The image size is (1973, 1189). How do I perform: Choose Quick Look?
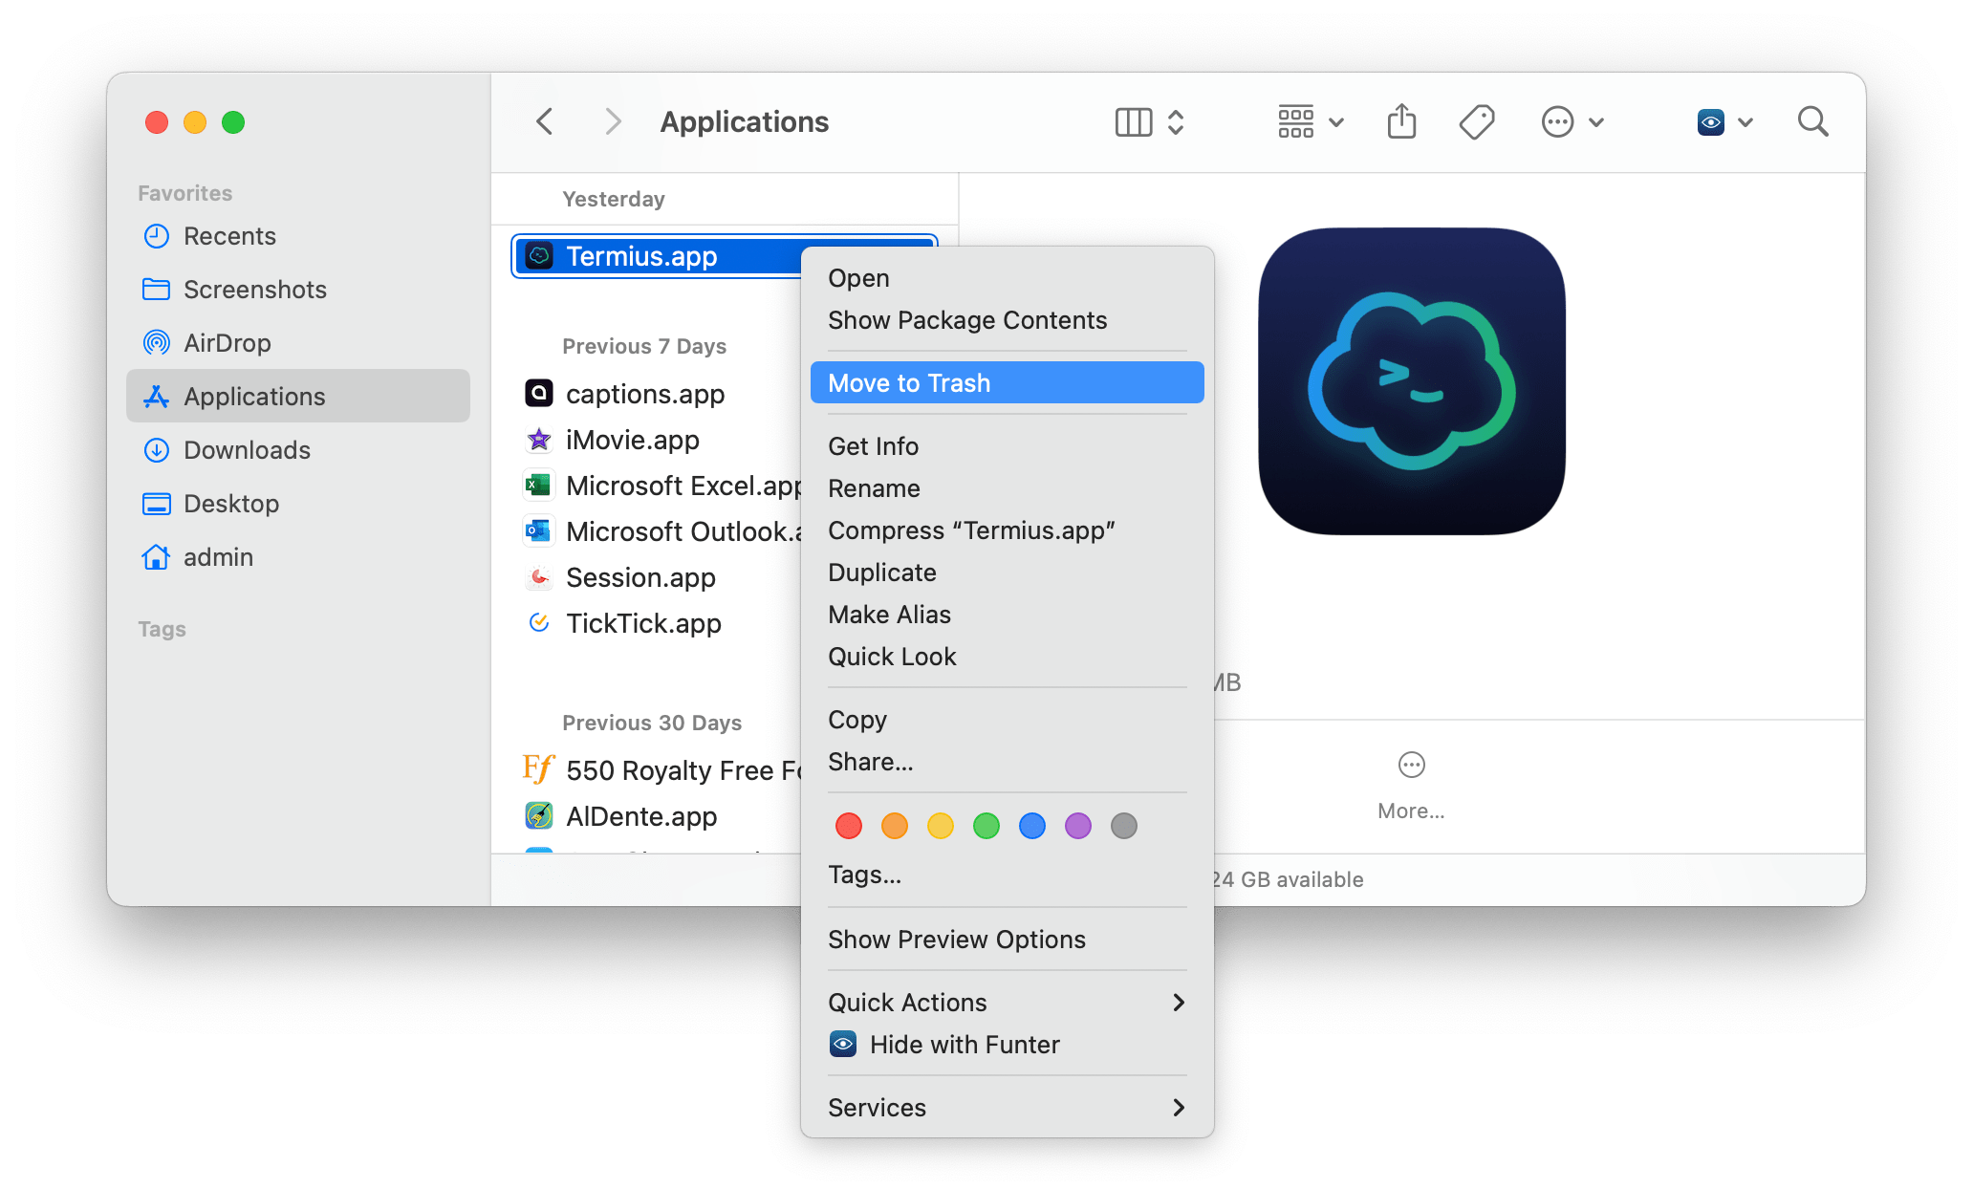coord(1008,657)
